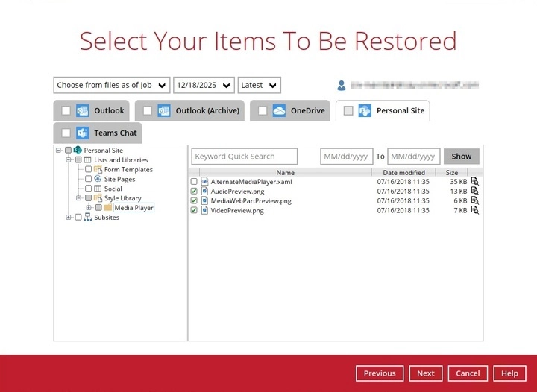
Task: Click the user account avatar icon
Action: [x=342, y=85]
